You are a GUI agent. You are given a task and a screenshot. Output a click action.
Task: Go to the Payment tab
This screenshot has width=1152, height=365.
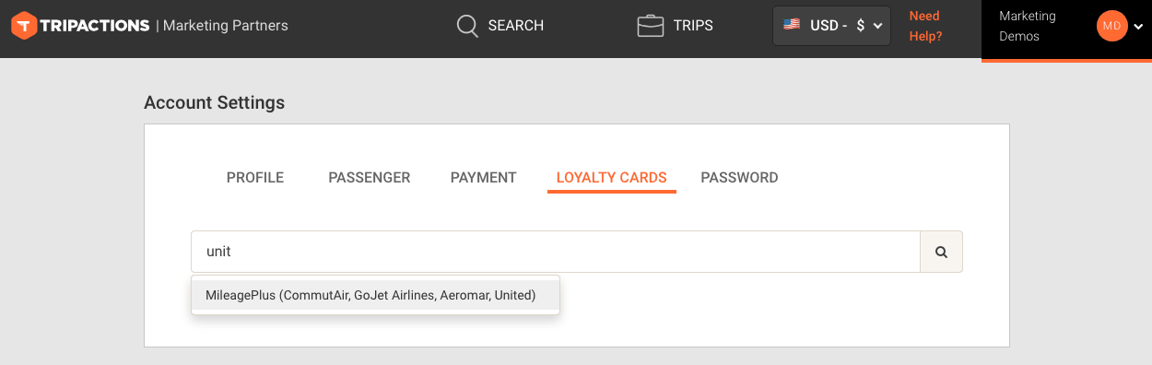(x=484, y=178)
